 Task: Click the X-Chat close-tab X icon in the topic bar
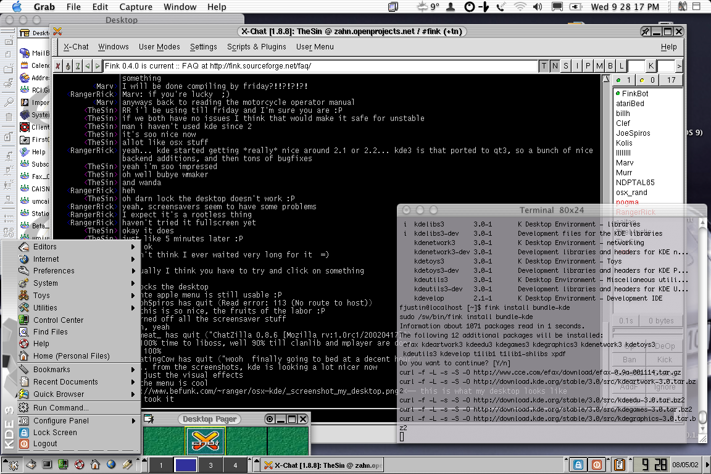[57, 66]
